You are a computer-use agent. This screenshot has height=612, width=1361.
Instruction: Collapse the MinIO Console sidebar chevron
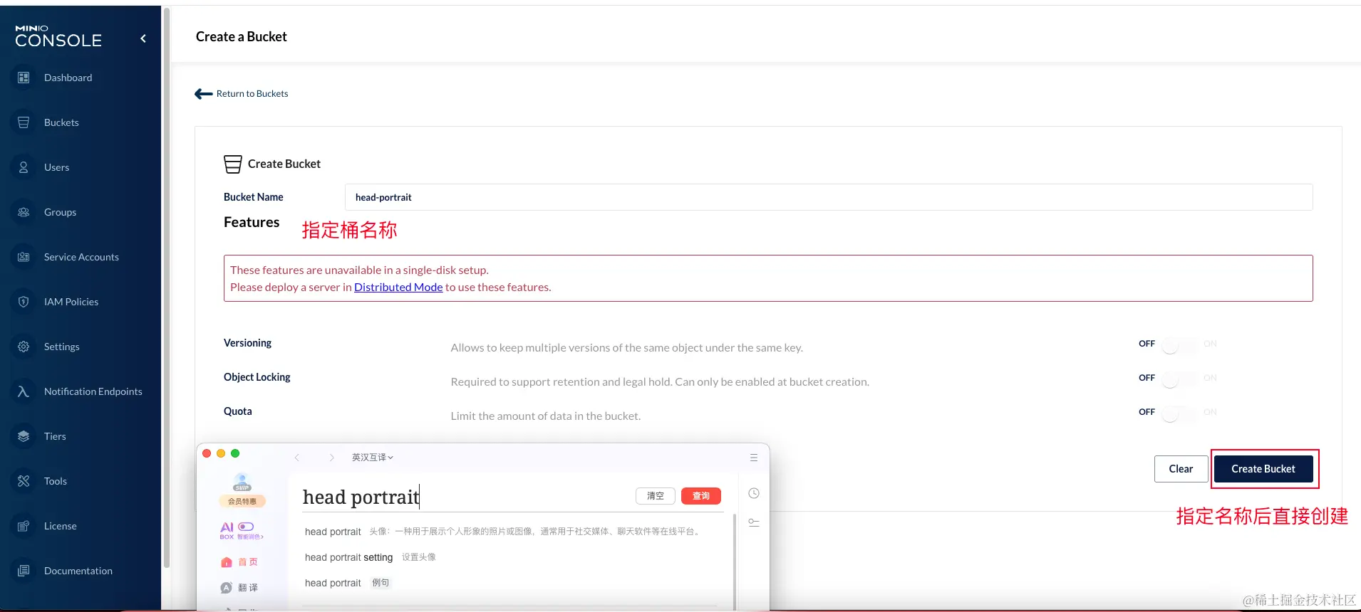[143, 38]
